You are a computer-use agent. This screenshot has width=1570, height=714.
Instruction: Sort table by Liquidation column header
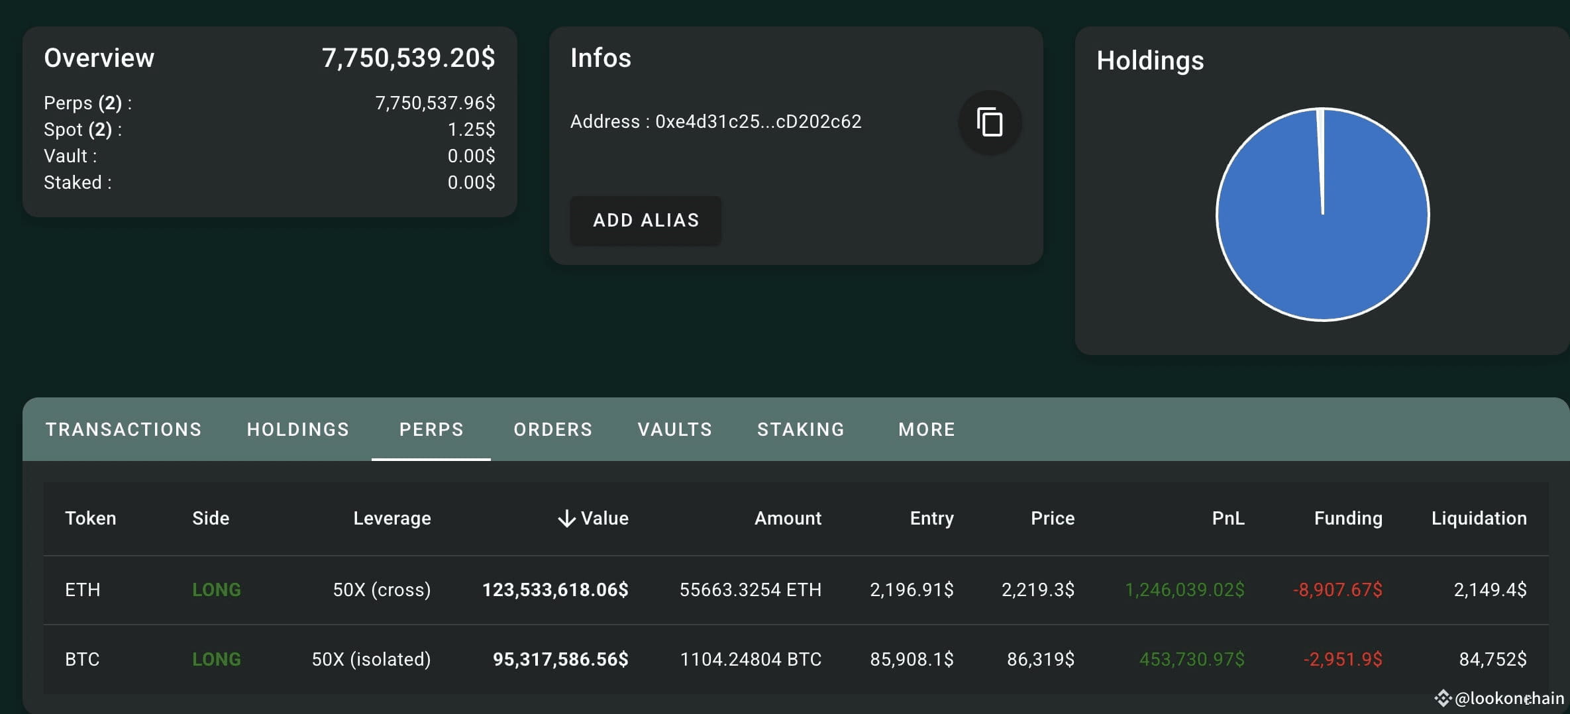click(1479, 518)
